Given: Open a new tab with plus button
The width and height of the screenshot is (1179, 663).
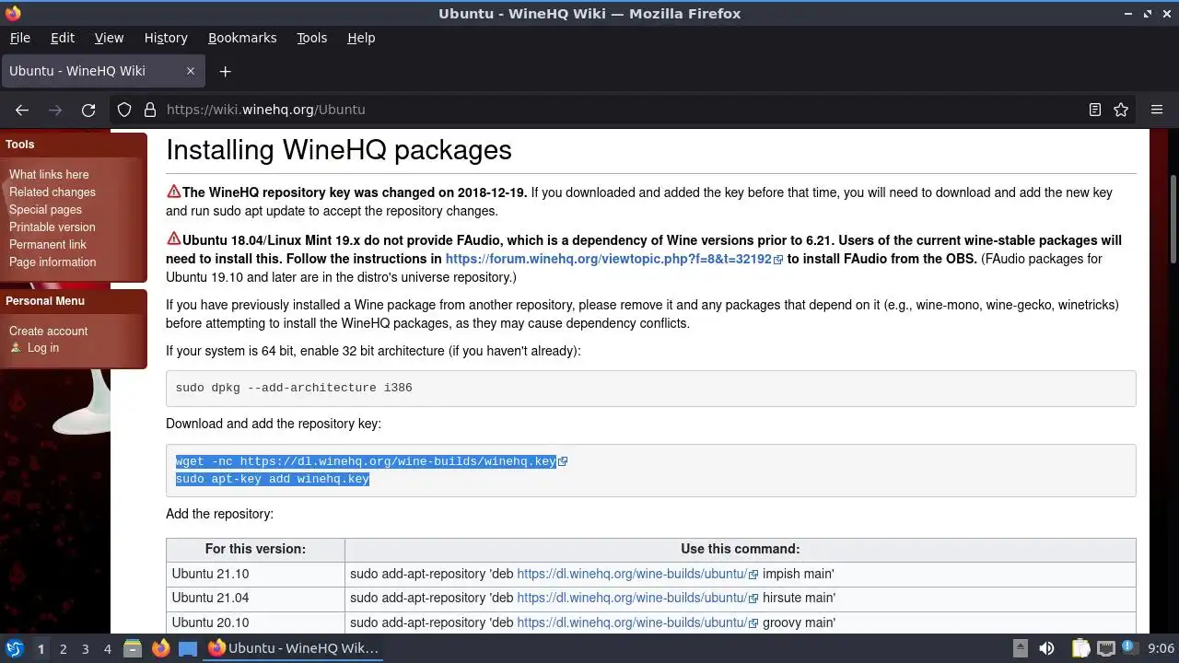Looking at the screenshot, I should (x=225, y=71).
